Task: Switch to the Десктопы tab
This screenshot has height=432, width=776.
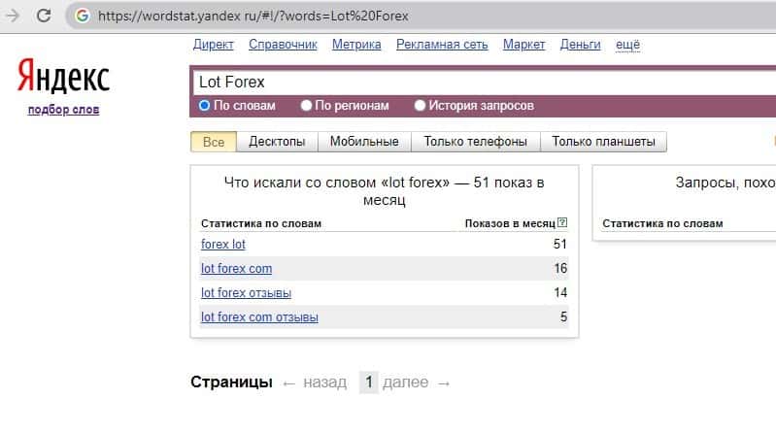Action: 277,142
